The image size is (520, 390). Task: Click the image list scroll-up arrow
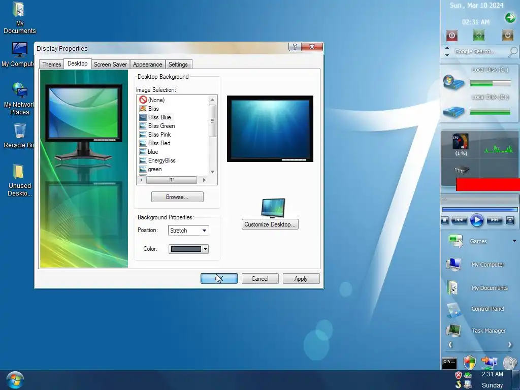(213, 100)
